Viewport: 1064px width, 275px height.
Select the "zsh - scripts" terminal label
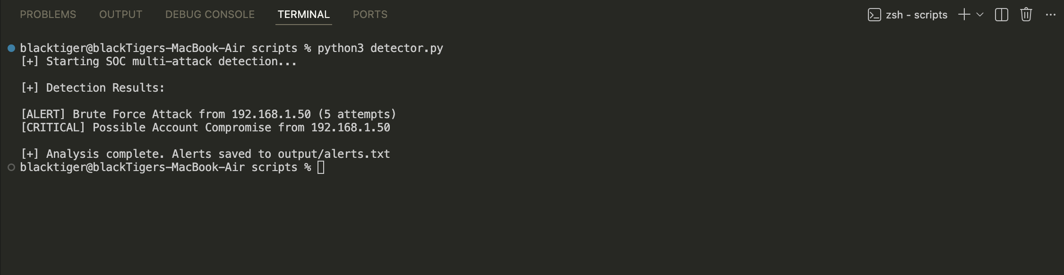tap(916, 15)
